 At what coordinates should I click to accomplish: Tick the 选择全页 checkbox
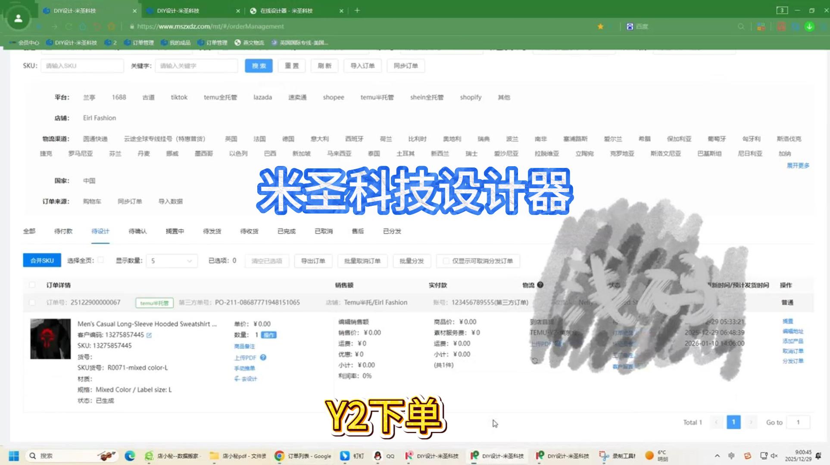coord(100,260)
